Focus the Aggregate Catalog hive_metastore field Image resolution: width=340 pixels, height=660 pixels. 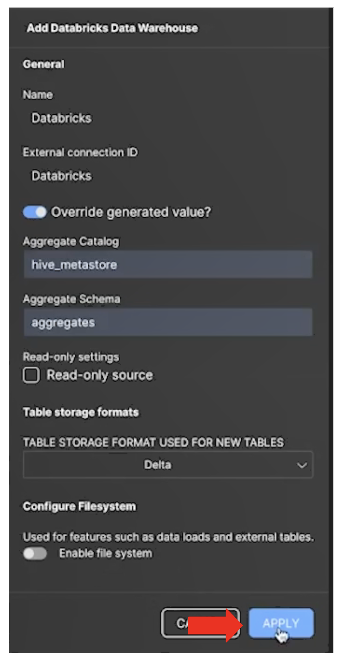click(167, 265)
